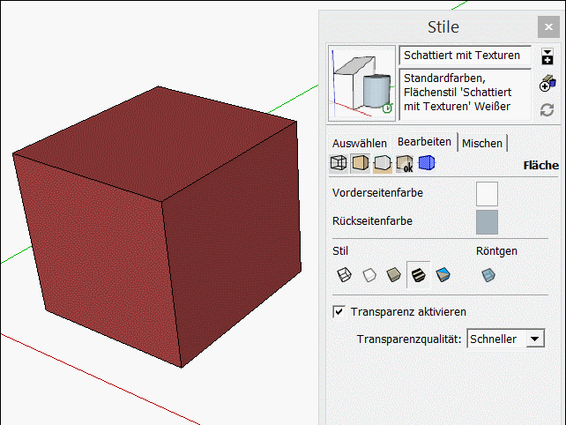Select the shaded face style
Screen dimensions: 566x425
393,275
